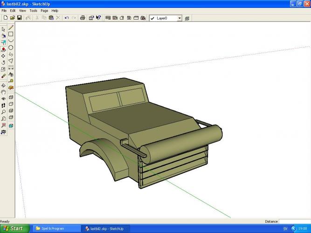311x233 pixels.
Task: Choose the Line pencil tool
Action: click(x=11, y=28)
